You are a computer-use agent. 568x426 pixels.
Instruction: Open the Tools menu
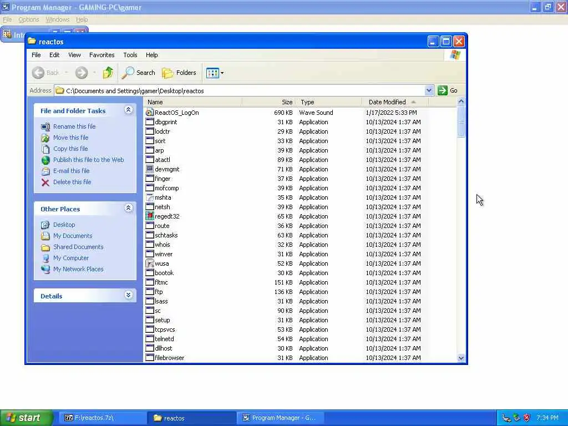(x=130, y=55)
